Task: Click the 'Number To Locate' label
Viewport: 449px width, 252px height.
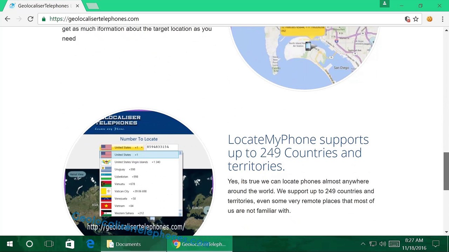Action: pyautogui.click(x=139, y=139)
